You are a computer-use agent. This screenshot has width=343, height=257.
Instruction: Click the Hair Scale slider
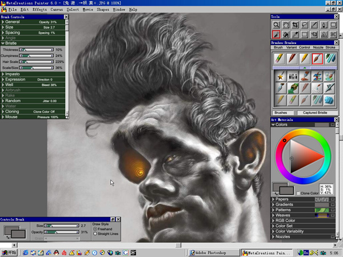37,62
